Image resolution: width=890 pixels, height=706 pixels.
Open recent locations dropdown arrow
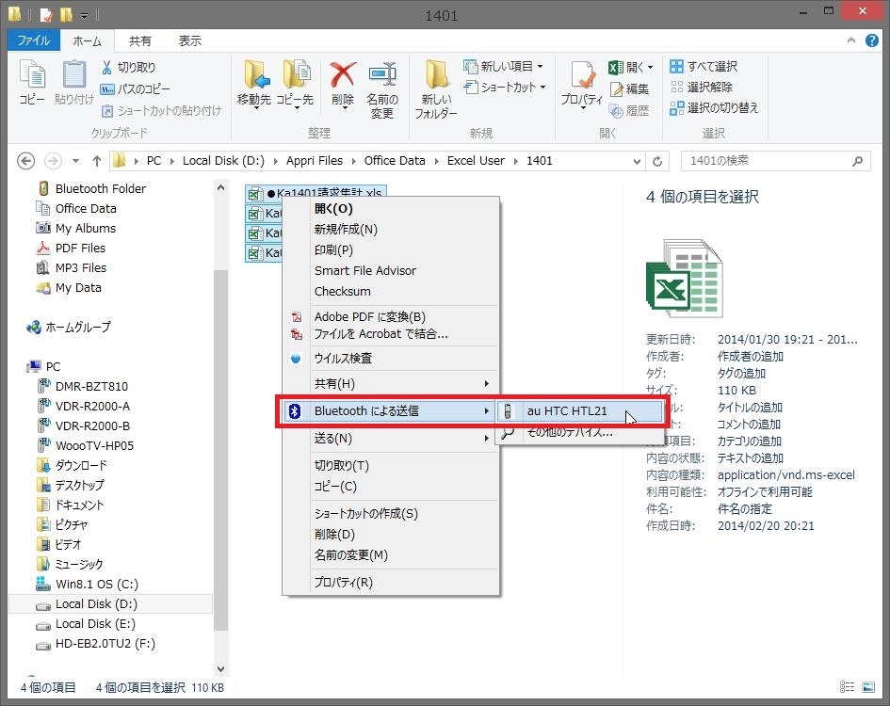point(75,161)
